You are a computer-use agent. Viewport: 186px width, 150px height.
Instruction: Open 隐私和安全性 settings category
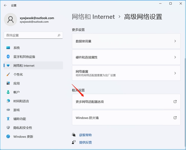33,128
